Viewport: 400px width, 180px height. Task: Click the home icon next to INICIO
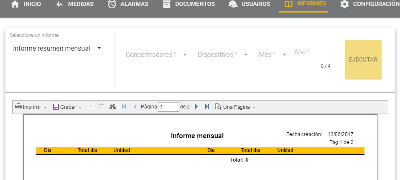[x=15, y=4]
